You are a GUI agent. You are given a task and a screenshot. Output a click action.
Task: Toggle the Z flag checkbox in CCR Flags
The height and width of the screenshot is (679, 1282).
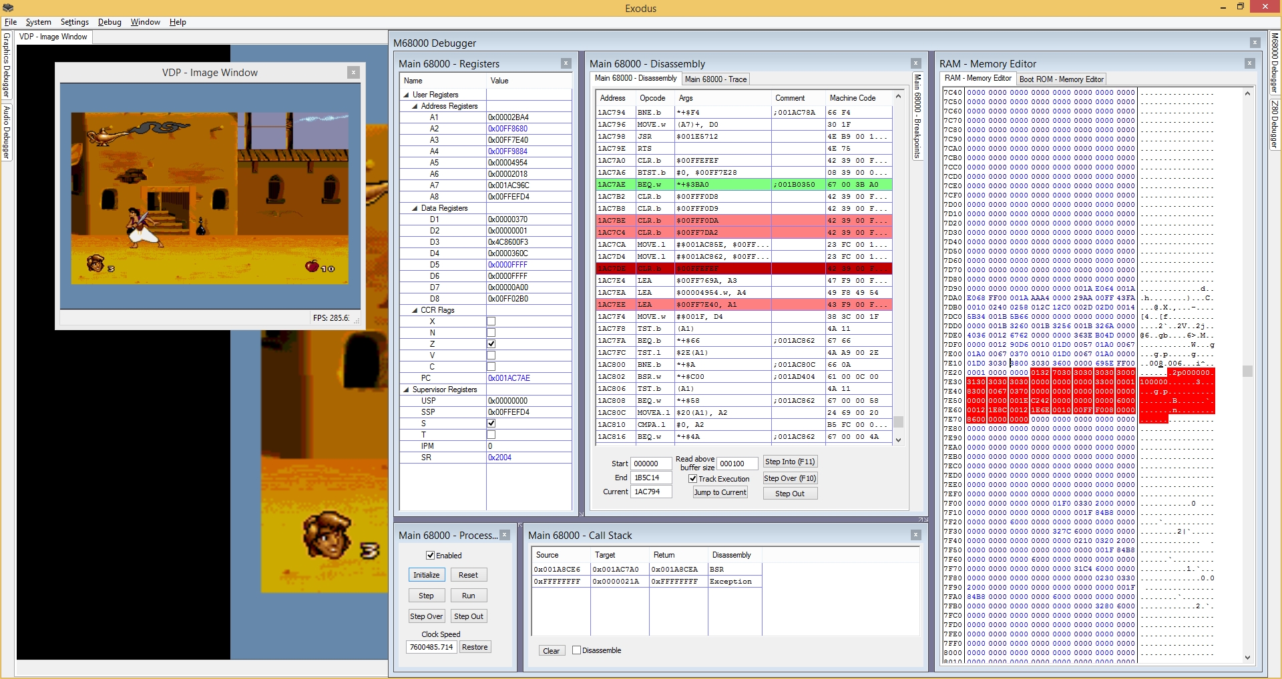point(491,344)
